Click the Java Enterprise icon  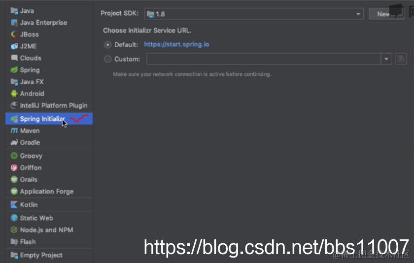[x=14, y=23]
